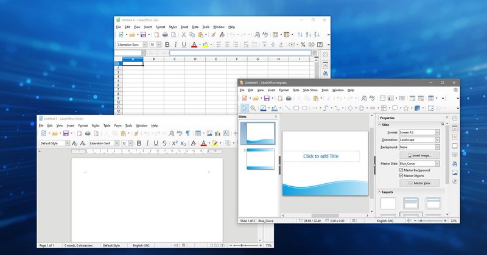Collapse the Layouts section in Impress

pyautogui.click(x=380, y=192)
